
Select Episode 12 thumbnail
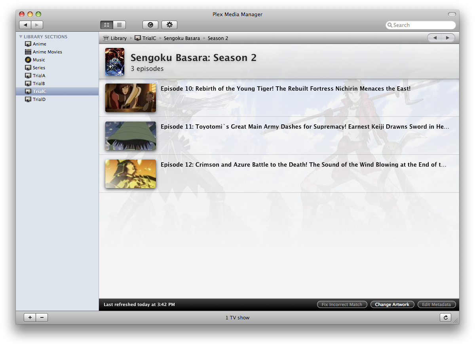[x=131, y=174]
